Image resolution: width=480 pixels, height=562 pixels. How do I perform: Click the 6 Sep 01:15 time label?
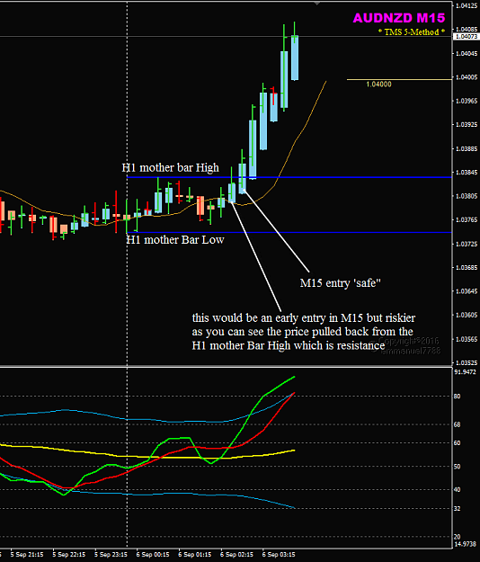click(195, 555)
